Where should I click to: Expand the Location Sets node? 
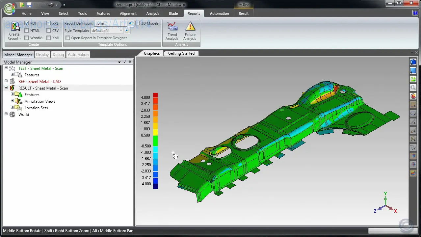[x=13, y=108]
